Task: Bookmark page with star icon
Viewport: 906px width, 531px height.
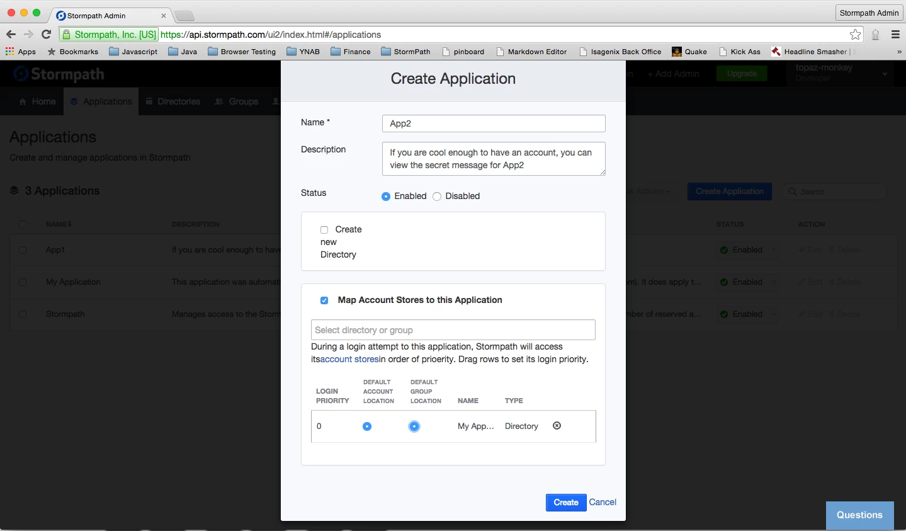Action: [x=855, y=35]
